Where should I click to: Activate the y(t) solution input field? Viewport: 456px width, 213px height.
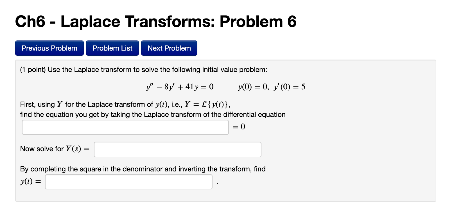[129, 182]
